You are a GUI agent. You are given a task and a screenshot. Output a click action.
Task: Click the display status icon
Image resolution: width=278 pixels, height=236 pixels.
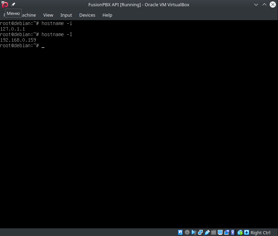pyautogui.click(x=220, y=232)
